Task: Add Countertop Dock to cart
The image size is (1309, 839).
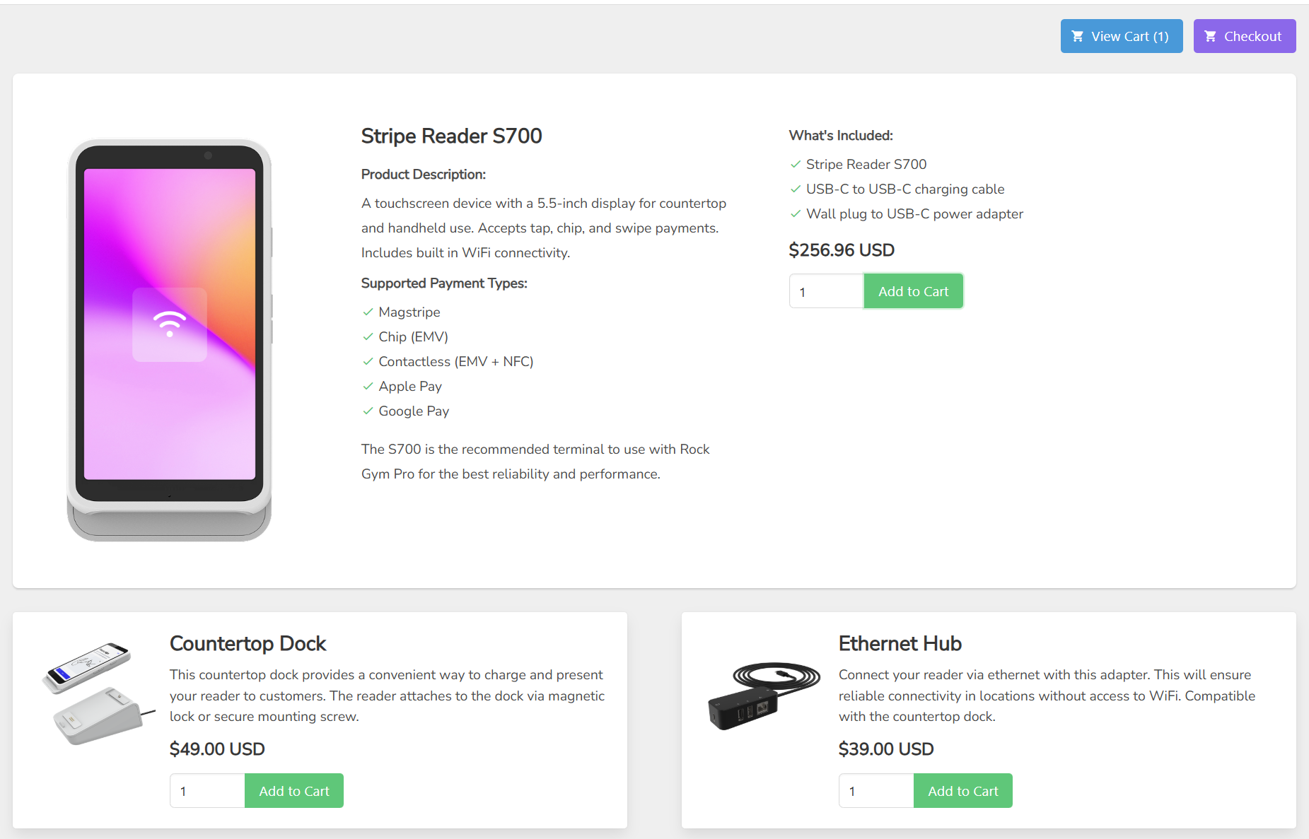Action: coord(294,791)
